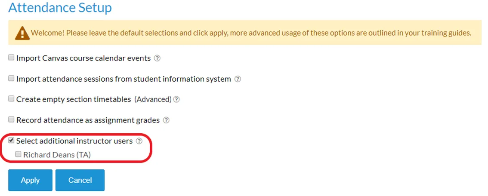Open help icon beside Record attendance as assignment grades
The width and height of the screenshot is (488, 196).
[x=167, y=120]
